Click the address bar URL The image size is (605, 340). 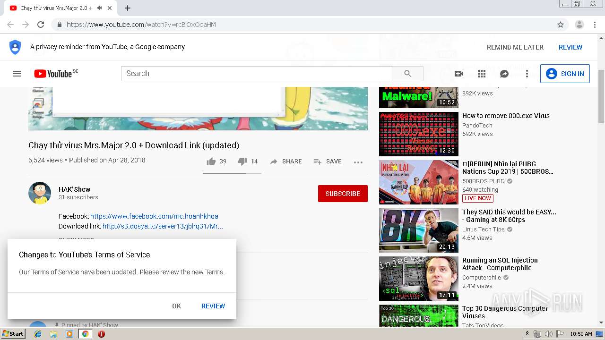click(x=141, y=25)
